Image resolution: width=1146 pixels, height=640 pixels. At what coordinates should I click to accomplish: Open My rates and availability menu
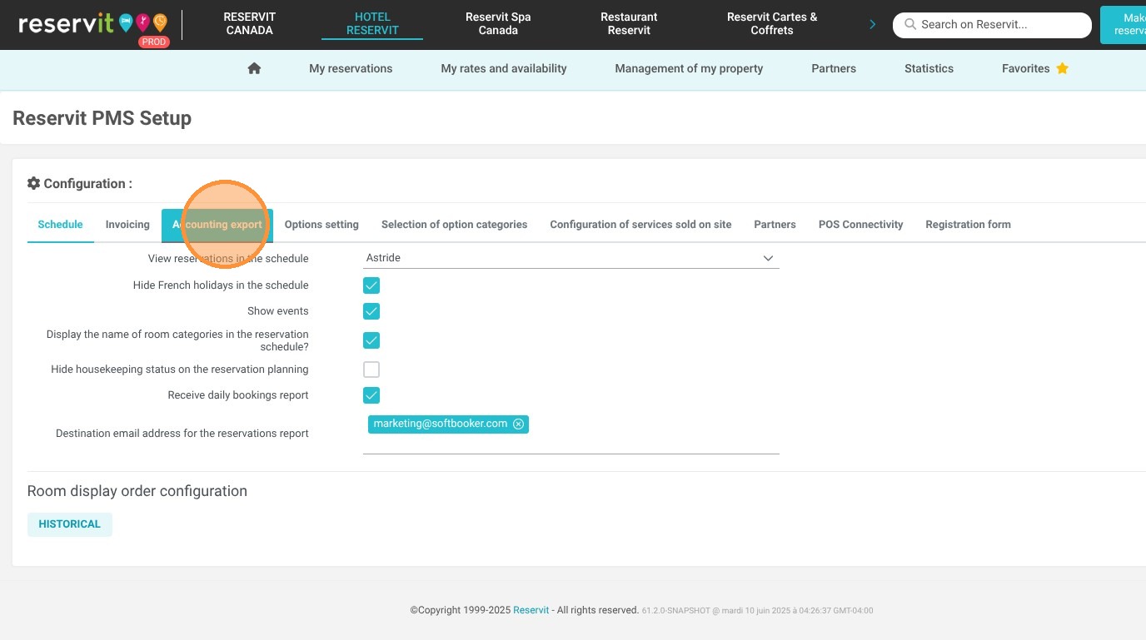[x=504, y=68]
